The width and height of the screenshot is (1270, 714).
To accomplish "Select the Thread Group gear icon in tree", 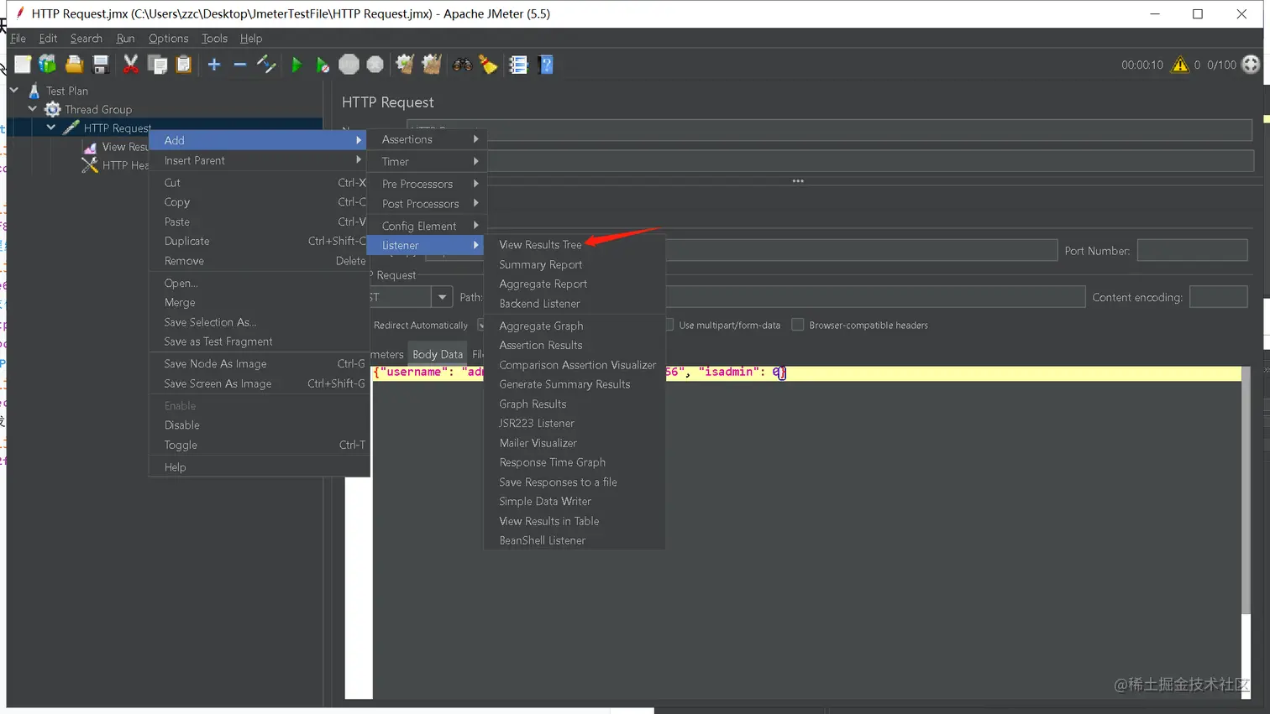I will click(x=52, y=109).
